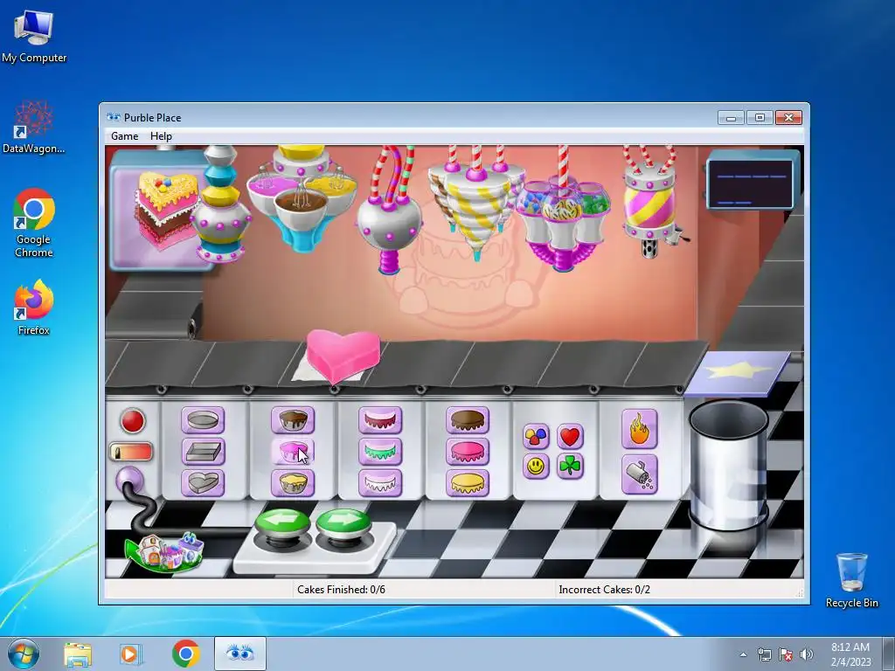The width and height of the screenshot is (895, 671).
Task: Pick the pink icing button
Action: pyautogui.click(x=468, y=452)
